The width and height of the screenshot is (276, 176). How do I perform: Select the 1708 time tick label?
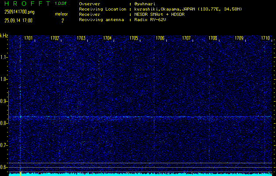[x=213, y=38]
